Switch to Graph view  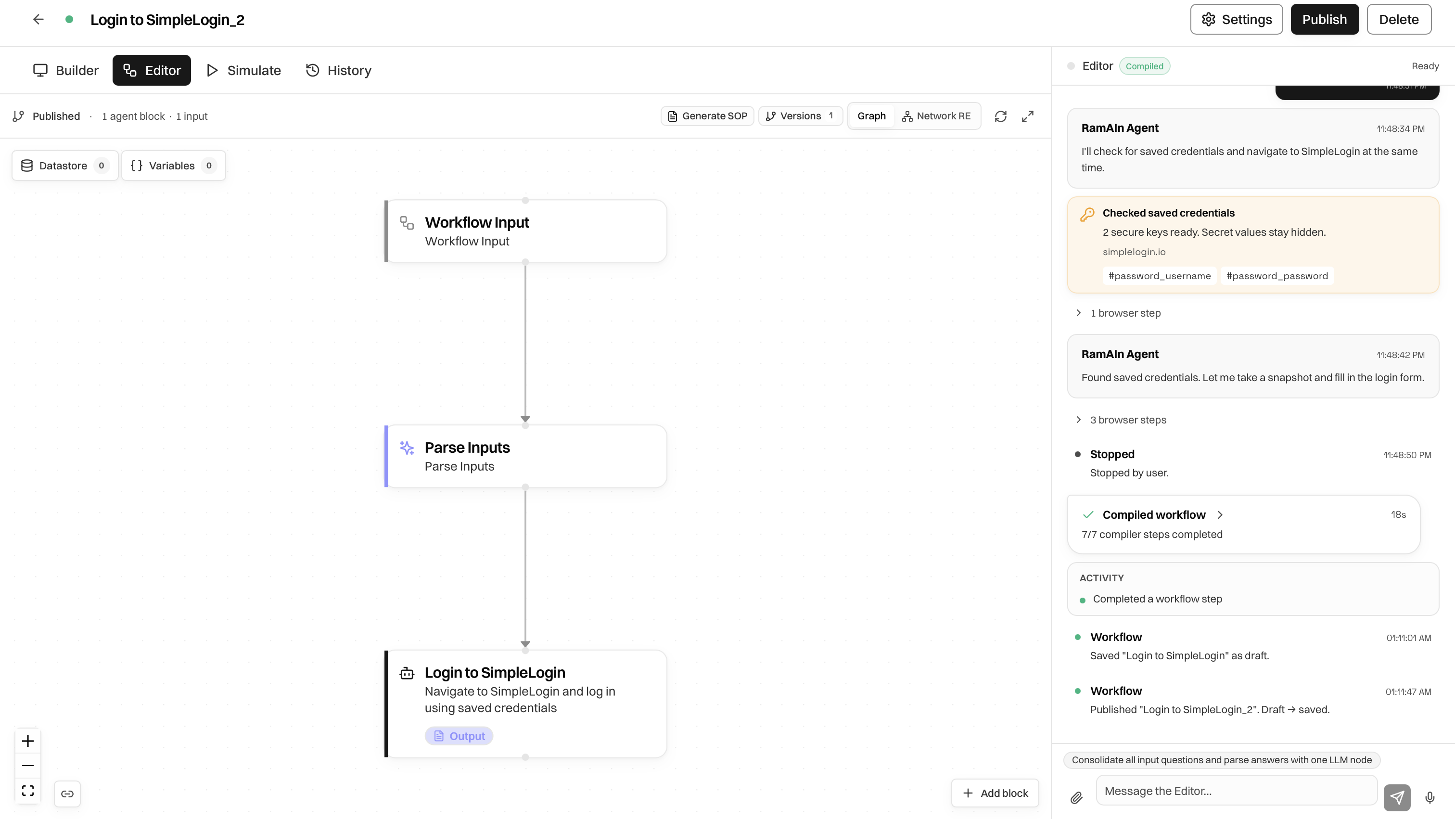point(871,116)
